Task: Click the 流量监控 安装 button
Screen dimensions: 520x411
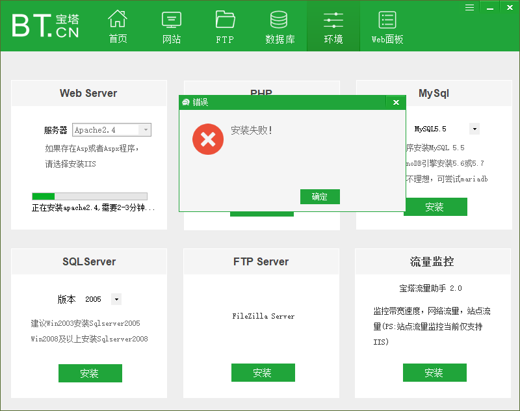Action: click(435, 373)
